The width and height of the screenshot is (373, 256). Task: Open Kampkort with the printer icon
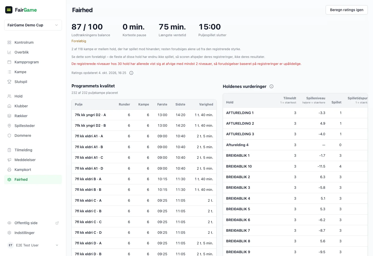tap(9, 170)
